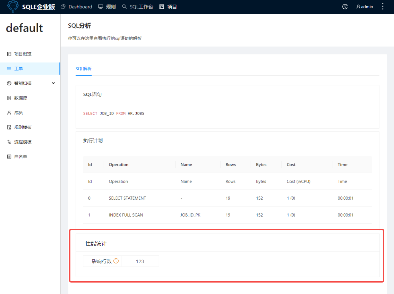Click the Dashboard pie chart icon

63,7
